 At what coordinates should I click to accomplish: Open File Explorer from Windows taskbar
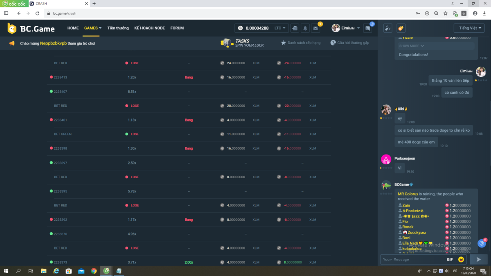[44, 271]
